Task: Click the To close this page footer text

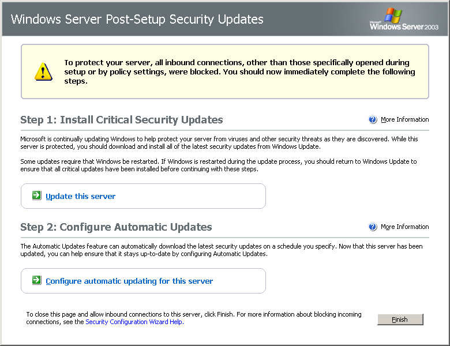Action: pos(194,318)
